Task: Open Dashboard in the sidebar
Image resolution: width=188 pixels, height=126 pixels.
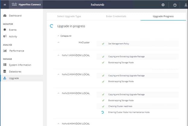Action: [15, 16]
